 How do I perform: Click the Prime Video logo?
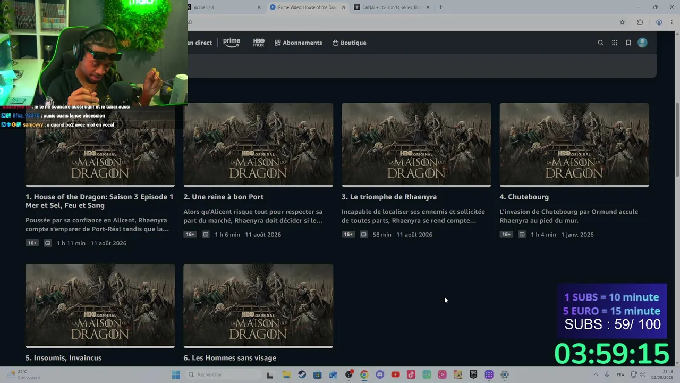pos(232,43)
